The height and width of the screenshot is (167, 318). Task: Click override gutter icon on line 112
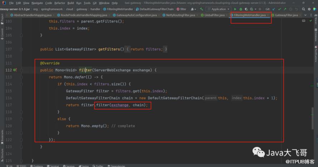pyautogui.click(x=15, y=70)
